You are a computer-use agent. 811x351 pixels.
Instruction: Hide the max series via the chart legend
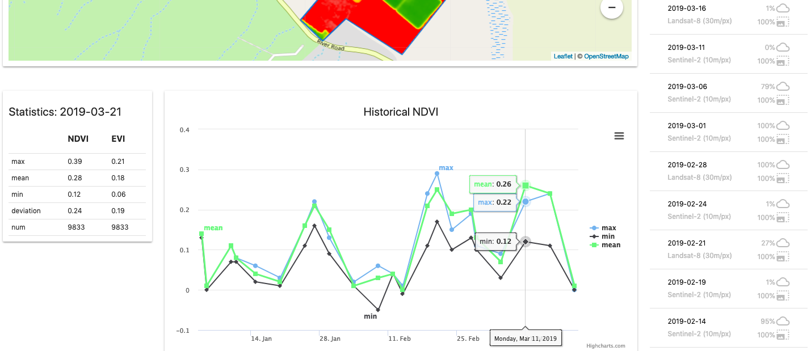click(x=610, y=227)
